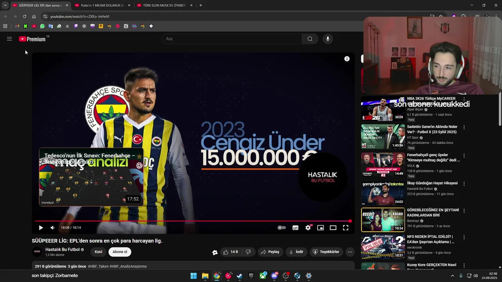Enter fullscreen mode
Image resolution: width=502 pixels, height=282 pixels.
(346, 228)
